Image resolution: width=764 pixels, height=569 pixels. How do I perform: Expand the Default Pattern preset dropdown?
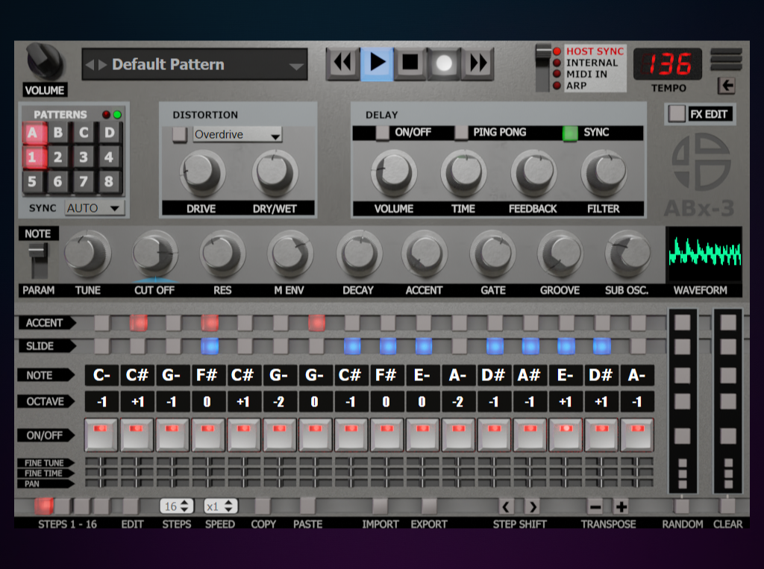pyautogui.click(x=296, y=66)
